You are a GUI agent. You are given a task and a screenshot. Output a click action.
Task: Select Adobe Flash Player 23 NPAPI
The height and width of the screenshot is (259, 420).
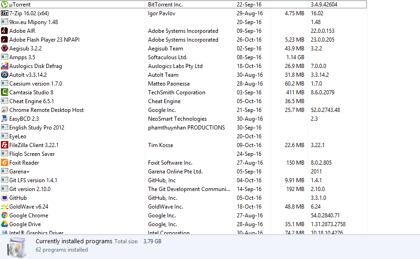(x=44, y=40)
